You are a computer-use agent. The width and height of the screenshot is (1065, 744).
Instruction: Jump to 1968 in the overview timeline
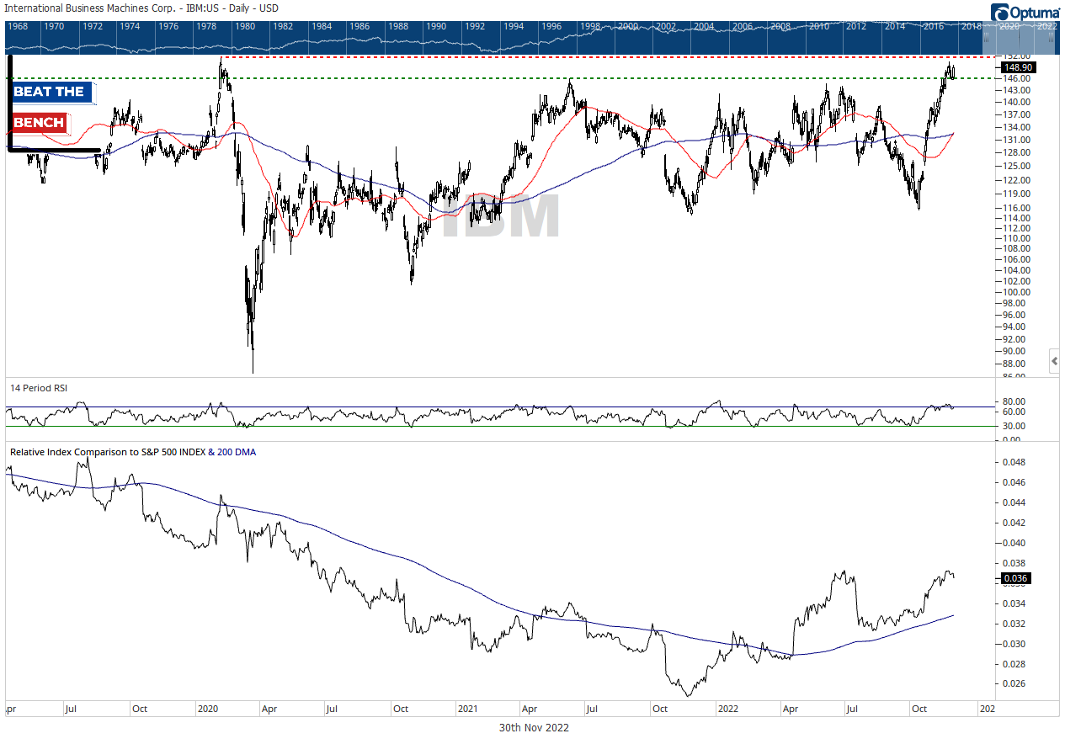click(17, 27)
